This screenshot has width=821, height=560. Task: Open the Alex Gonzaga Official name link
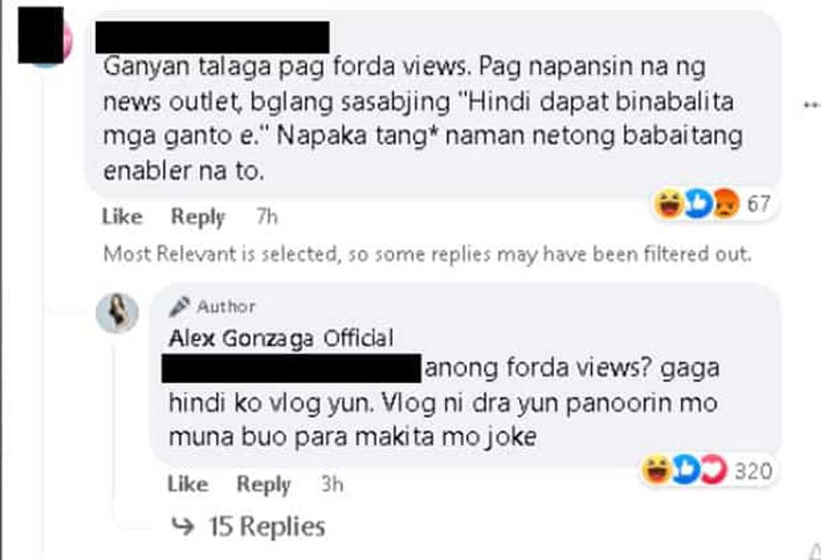tap(281, 339)
